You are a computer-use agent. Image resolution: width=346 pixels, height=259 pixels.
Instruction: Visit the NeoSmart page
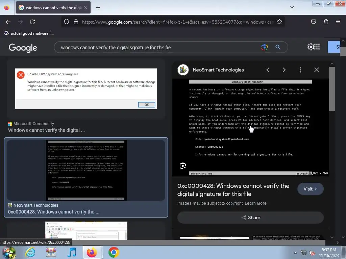click(x=310, y=189)
